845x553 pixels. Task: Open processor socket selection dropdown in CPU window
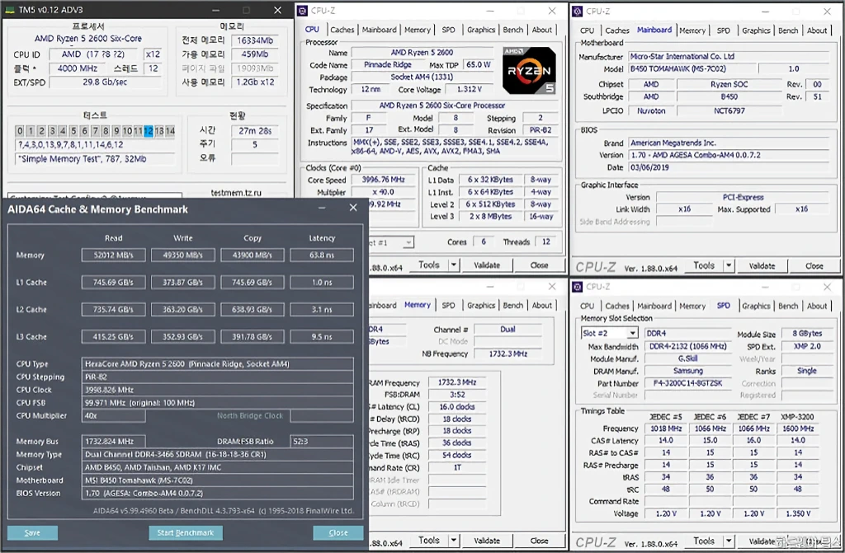coord(408,243)
